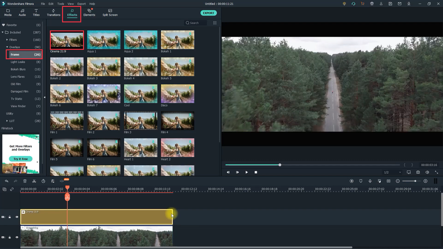
Task: Lock the video track with padlock icon
Action: (x=9, y=237)
